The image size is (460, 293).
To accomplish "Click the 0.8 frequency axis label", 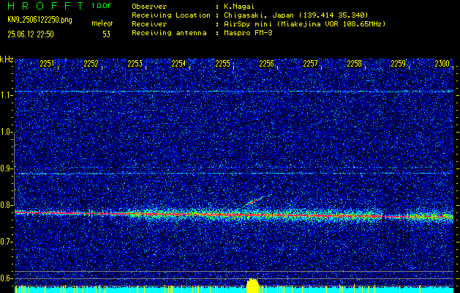I will [7, 205].
